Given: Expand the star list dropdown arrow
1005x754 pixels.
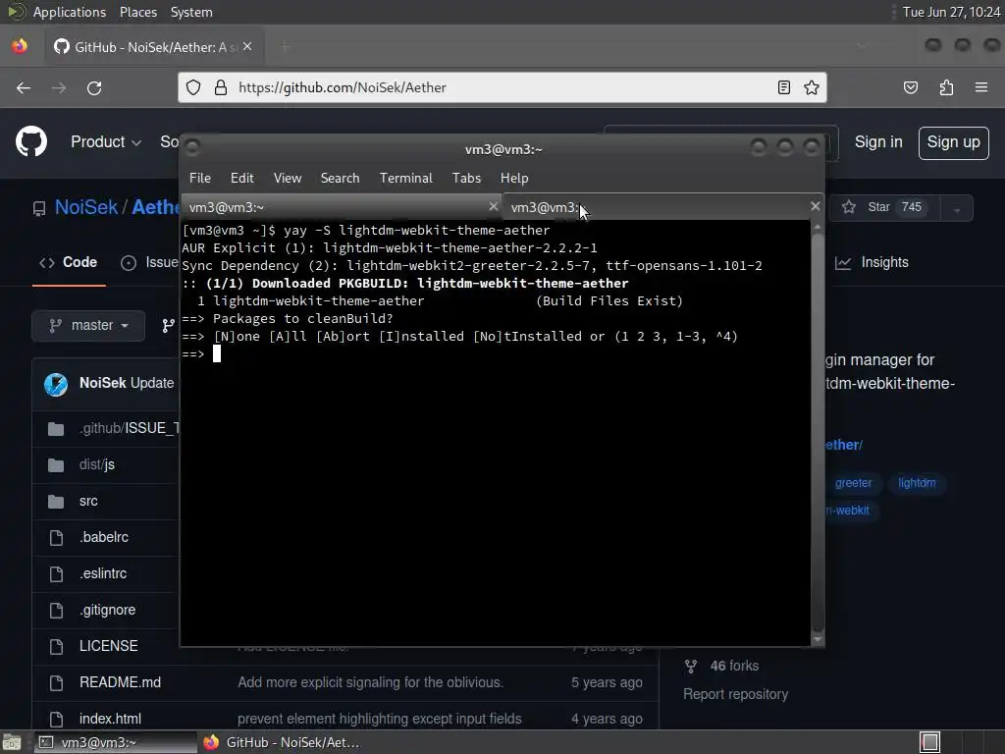Looking at the screenshot, I should [x=957, y=208].
